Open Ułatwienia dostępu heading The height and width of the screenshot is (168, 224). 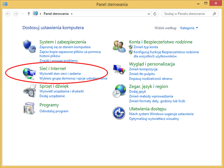click(148, 109)
